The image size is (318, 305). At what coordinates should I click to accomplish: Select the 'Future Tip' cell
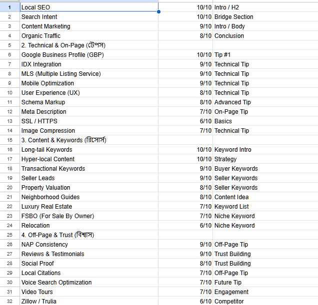click(265, 283)
